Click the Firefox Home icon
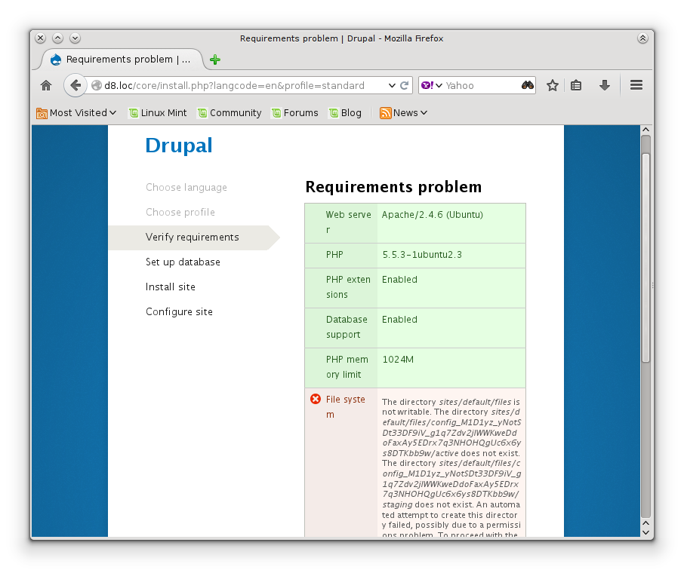Screen dimensions: 684x570 tap(46, 85)
